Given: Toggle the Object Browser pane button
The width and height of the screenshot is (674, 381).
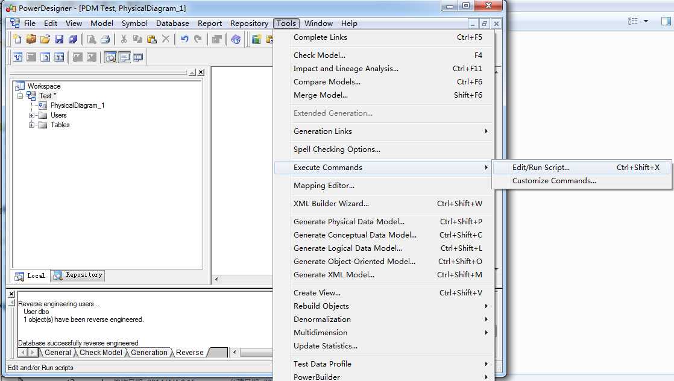Looking at the screenshot, I should (110, 57).
